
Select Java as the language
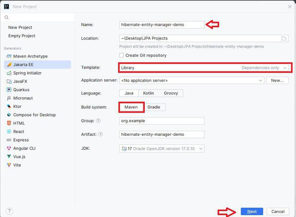tap(129, 93)
